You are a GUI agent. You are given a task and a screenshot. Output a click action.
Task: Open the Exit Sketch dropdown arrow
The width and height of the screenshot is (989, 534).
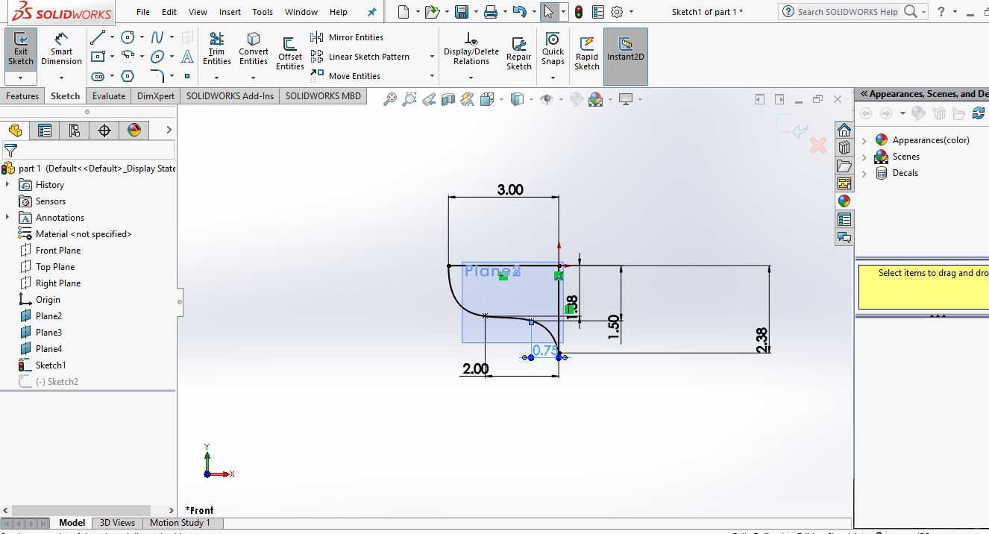21,78
